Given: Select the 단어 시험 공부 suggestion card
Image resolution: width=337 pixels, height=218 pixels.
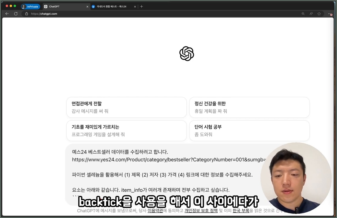Looking at the screenshot, I should pos(249,131).
